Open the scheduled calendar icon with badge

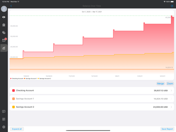[x=4, y=40]
